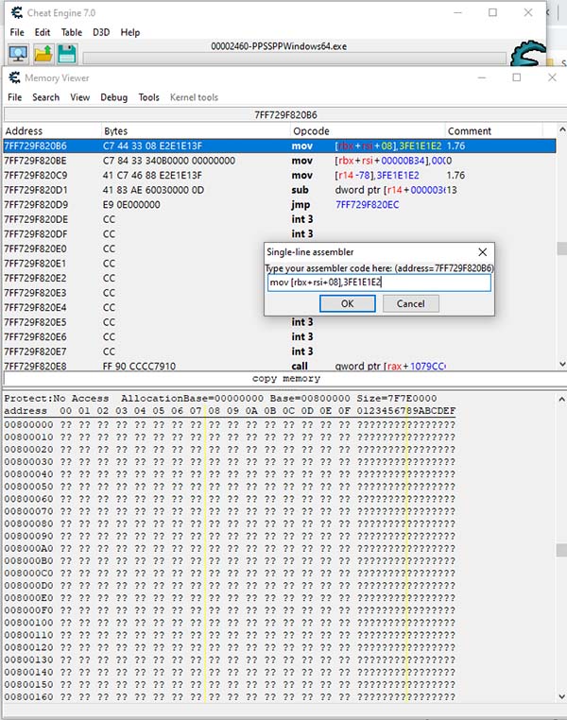Click the assembler code input field

click(x=378, y=283)
